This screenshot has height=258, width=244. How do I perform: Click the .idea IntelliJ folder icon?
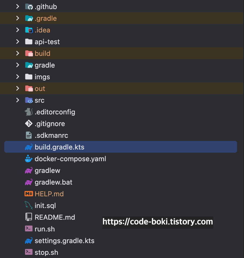pos(29,30)
